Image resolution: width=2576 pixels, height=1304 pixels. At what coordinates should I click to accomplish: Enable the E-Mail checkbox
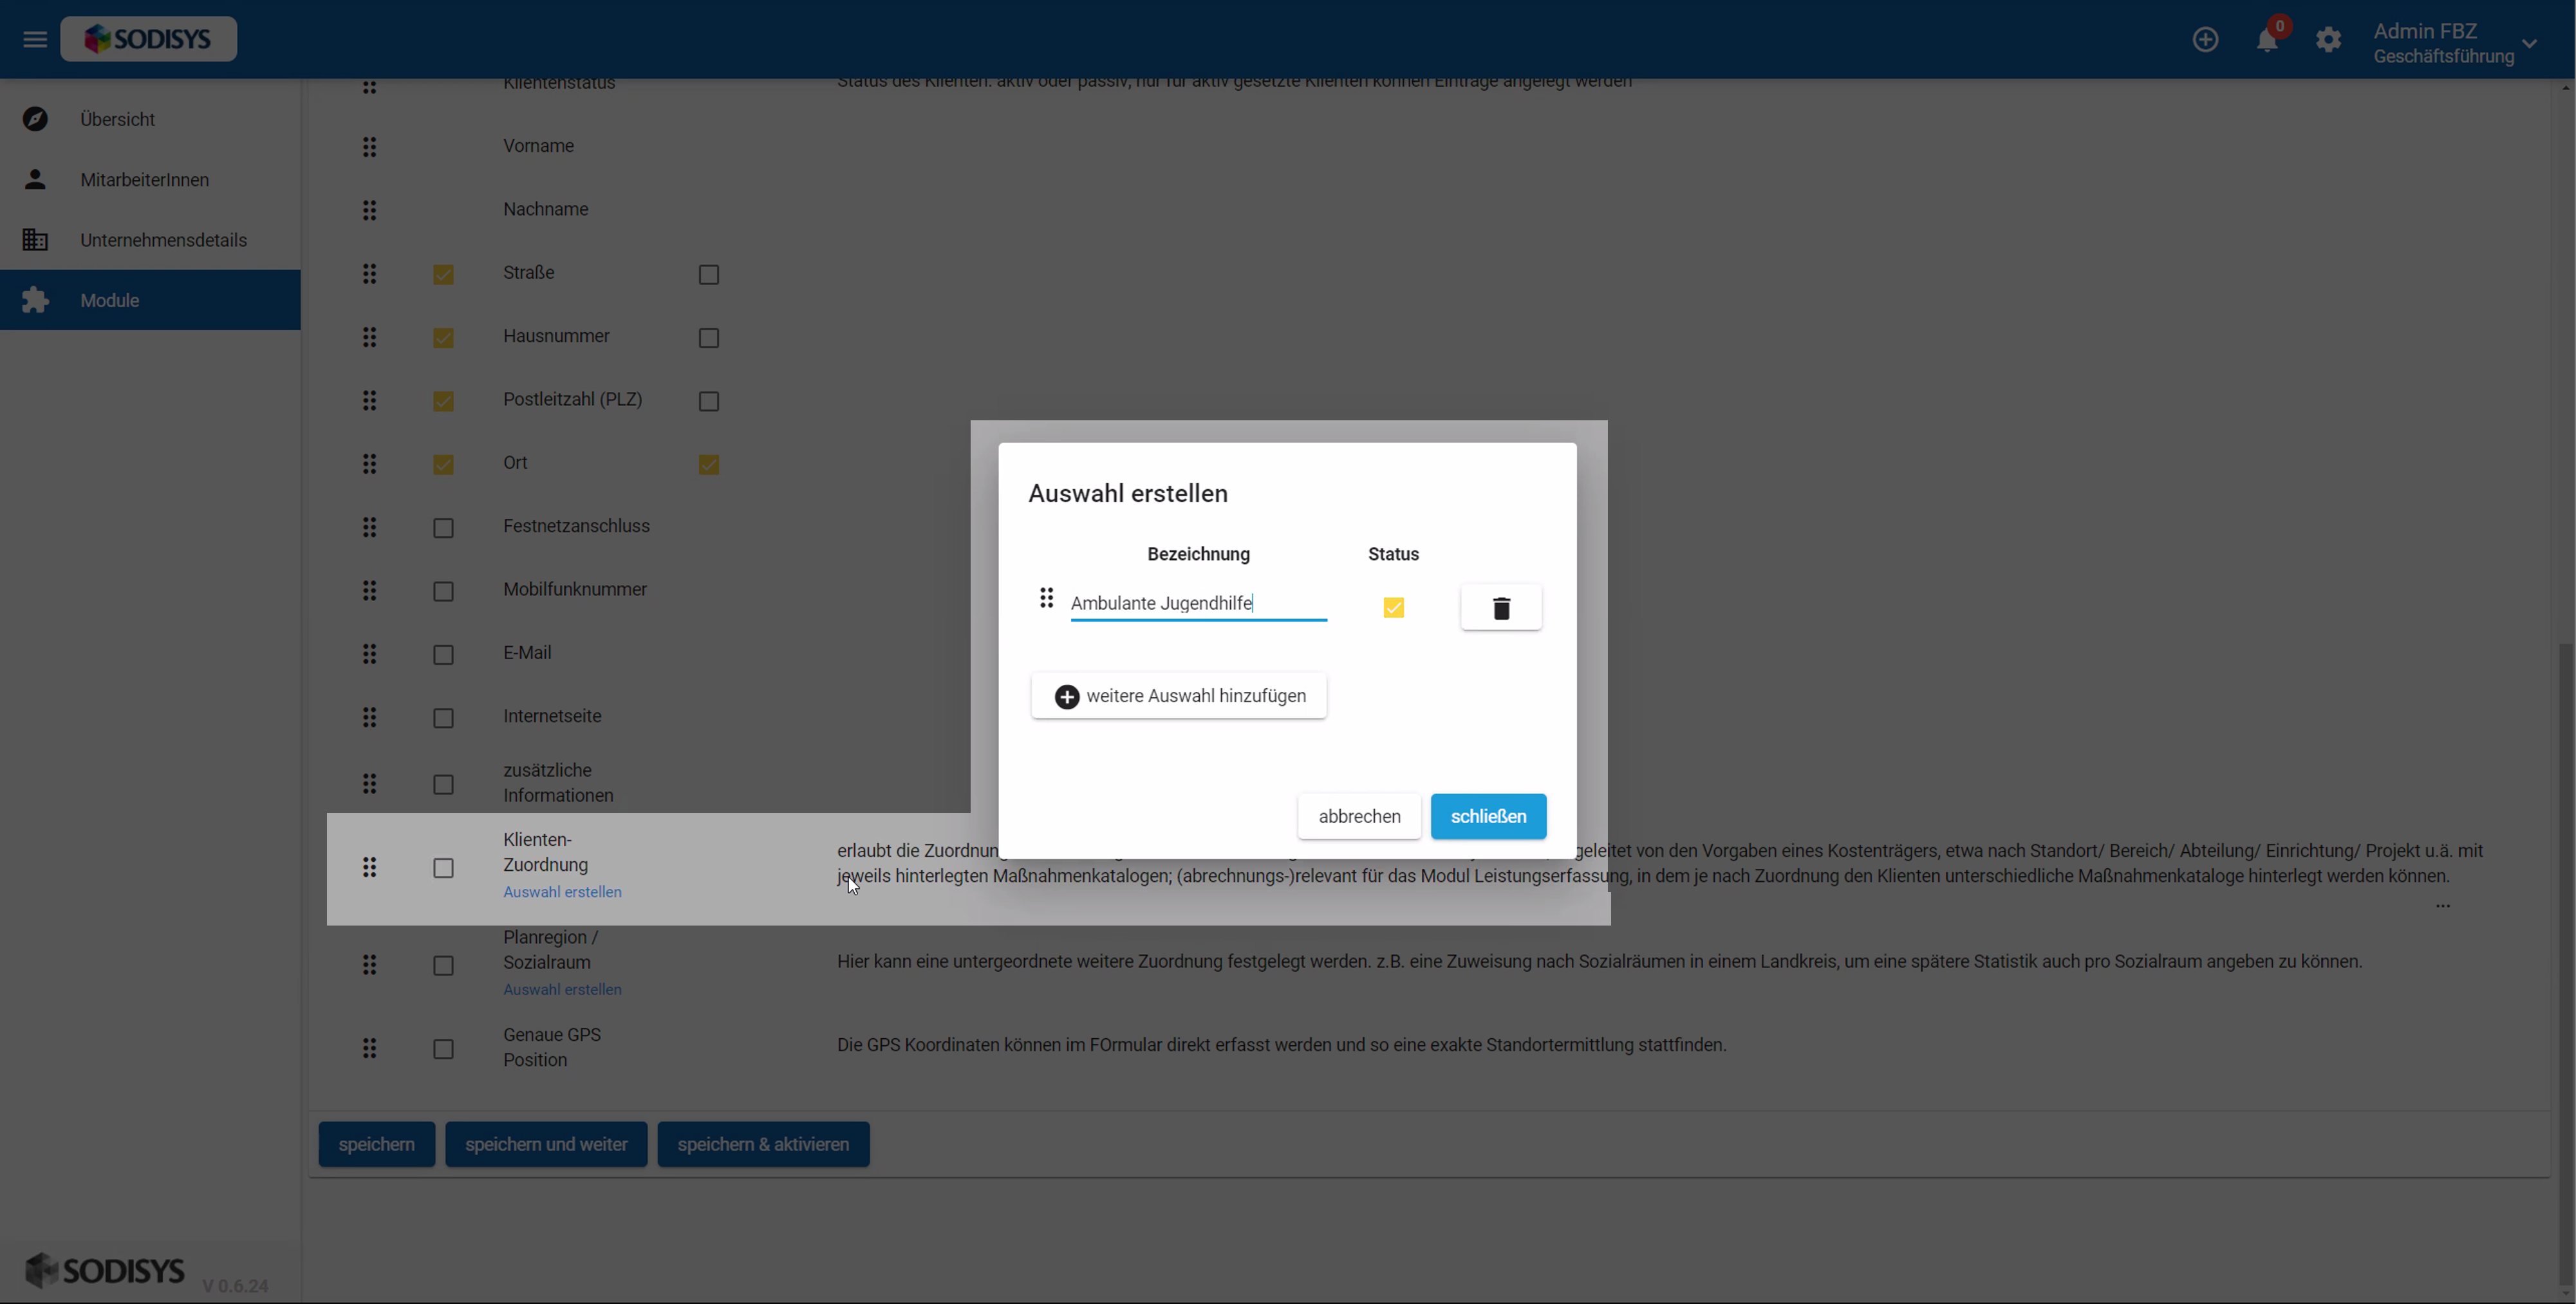click(x=443, y=655)
